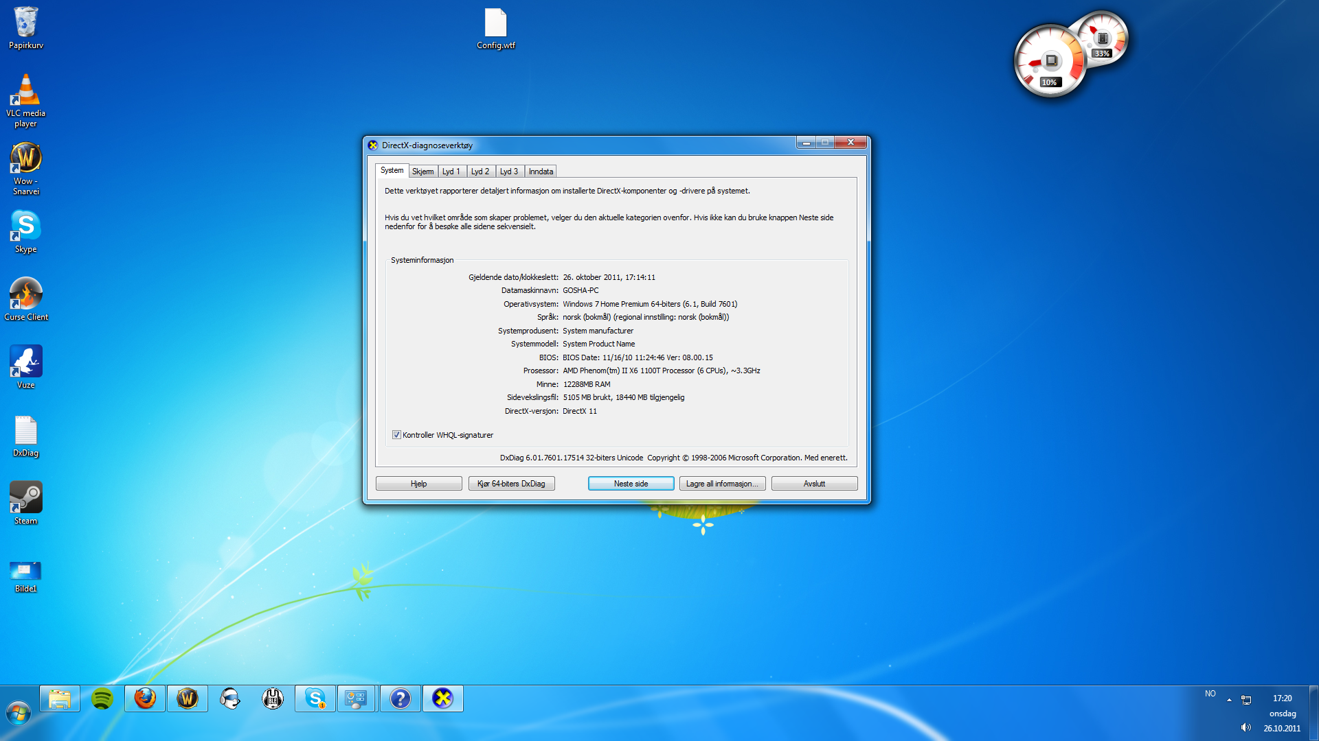Select the Steam desktop shortcut
1319x741 pixels.
tap(26, 503)
